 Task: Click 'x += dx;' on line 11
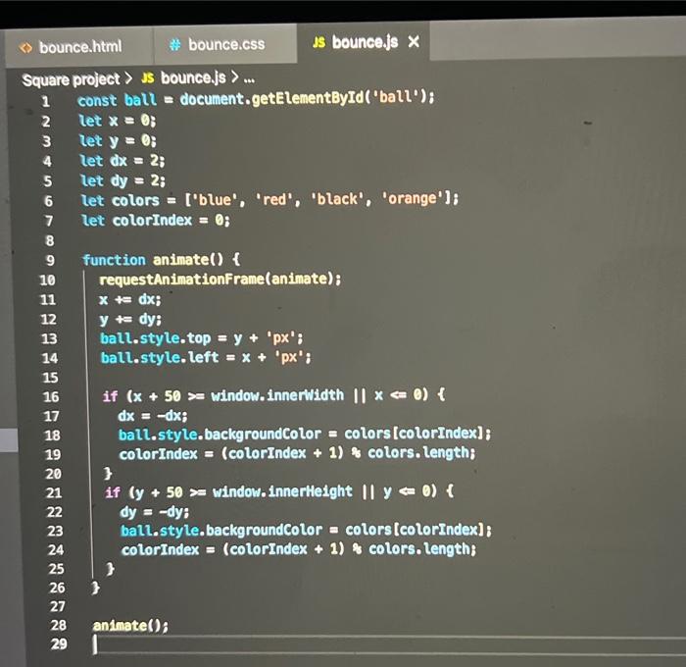pyautogui.click(x=130, y=299)
